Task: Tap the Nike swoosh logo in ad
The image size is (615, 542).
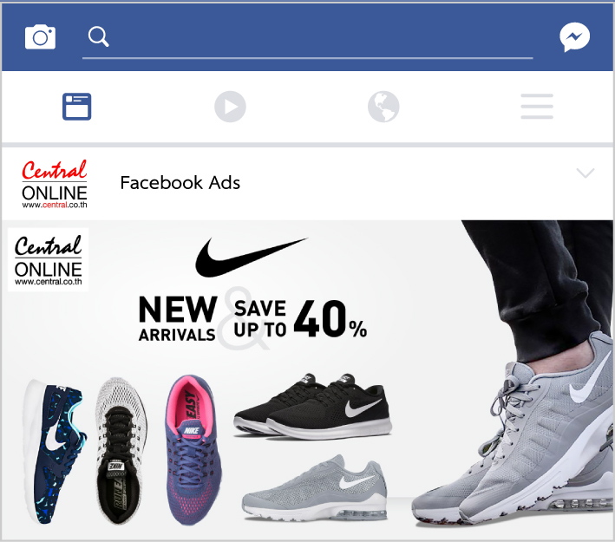Action: 252,257
